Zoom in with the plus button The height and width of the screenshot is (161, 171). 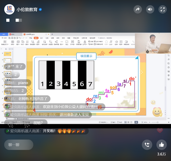coord(169,122)
